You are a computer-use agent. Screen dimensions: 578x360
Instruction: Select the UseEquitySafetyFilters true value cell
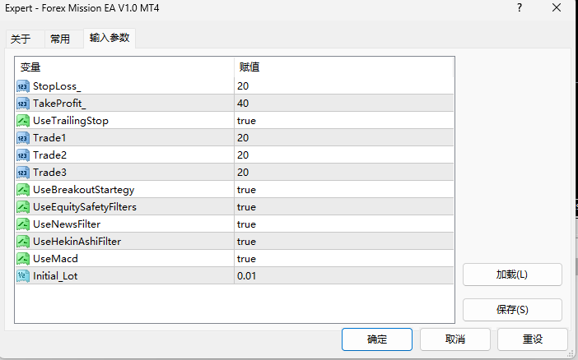(344, 207)
